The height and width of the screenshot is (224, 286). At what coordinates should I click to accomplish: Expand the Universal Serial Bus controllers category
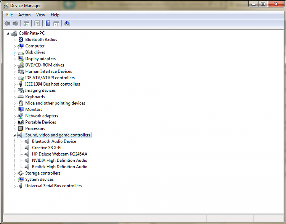[x=14, y=186]
